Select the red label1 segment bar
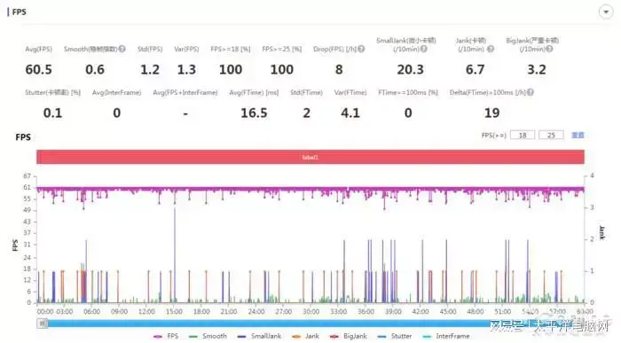This screenshot has height=343, width=621. 310,157
